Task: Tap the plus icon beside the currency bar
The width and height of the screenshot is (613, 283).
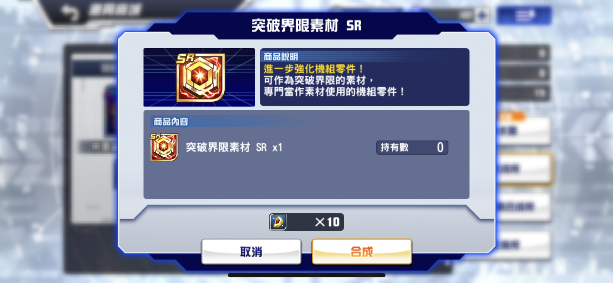Action: tap(482, 16)
